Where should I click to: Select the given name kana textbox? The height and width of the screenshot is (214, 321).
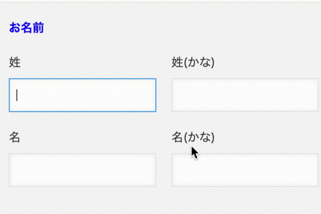tap(244, 170)
